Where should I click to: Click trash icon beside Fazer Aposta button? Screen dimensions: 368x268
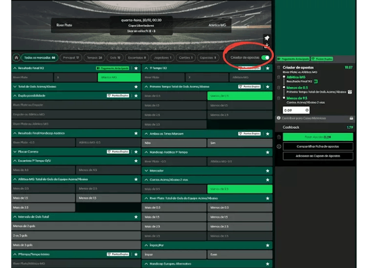280,137
